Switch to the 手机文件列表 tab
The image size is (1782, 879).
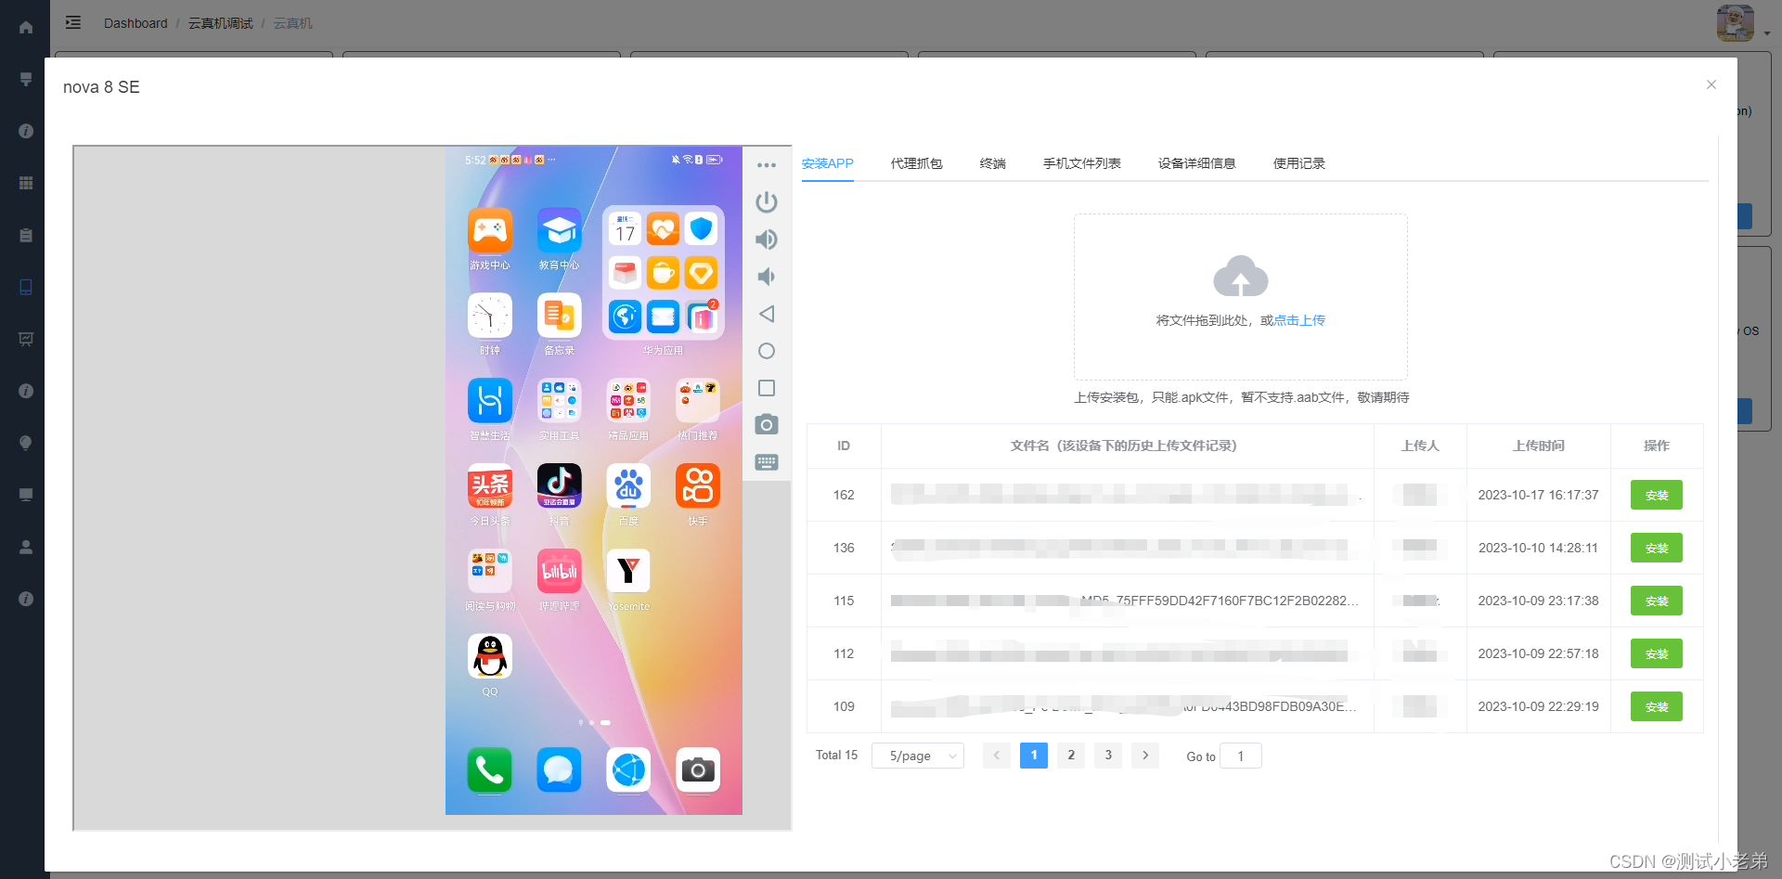coord(1082,163)
